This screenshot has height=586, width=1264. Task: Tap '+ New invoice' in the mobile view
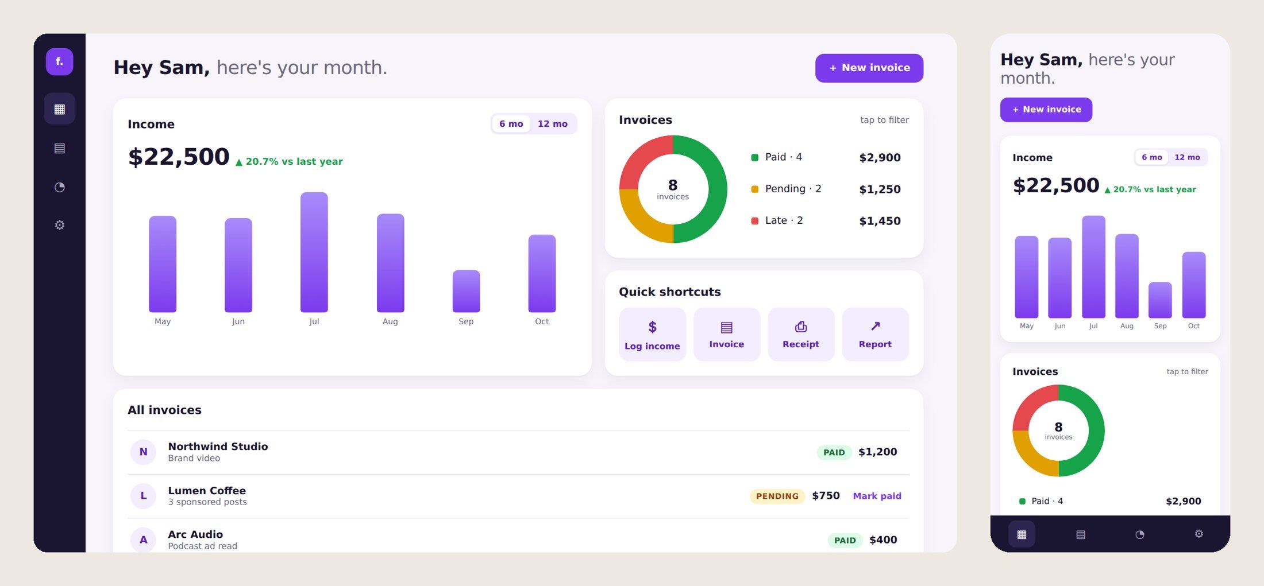(x=1046, y=110)
